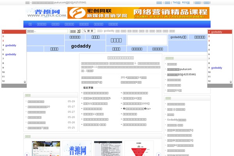
Task: Open item 4 godaddy in left floating list
Action: click(11, 45)
